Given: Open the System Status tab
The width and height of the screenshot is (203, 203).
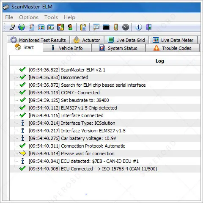Looking at the screenshot, I should (118, 48).
